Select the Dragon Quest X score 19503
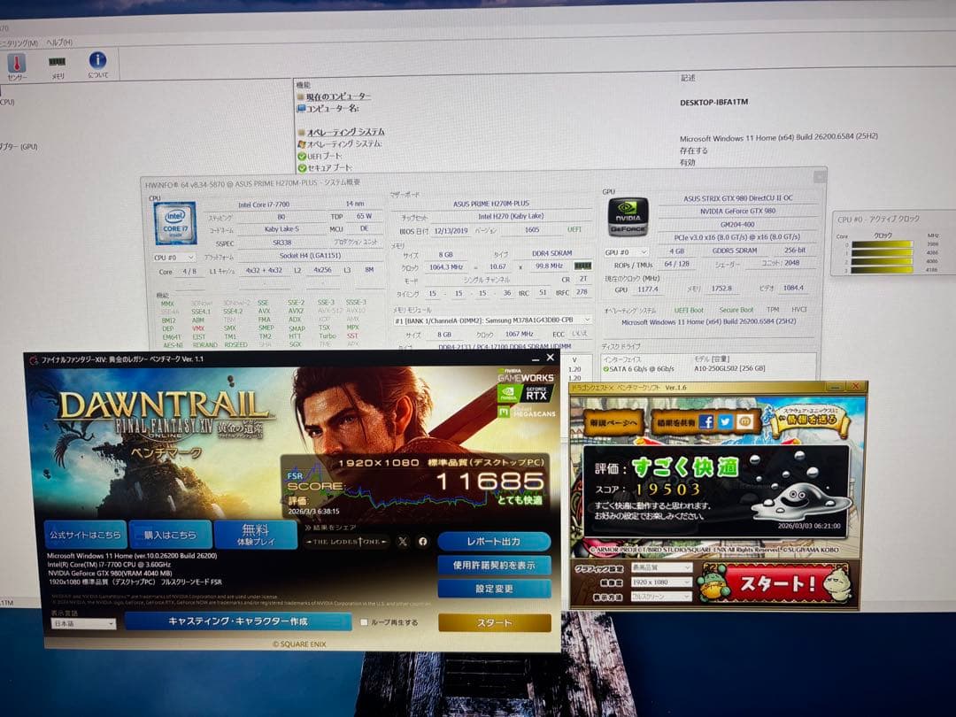Screen dimensions: 956x717 click(667, 489)
